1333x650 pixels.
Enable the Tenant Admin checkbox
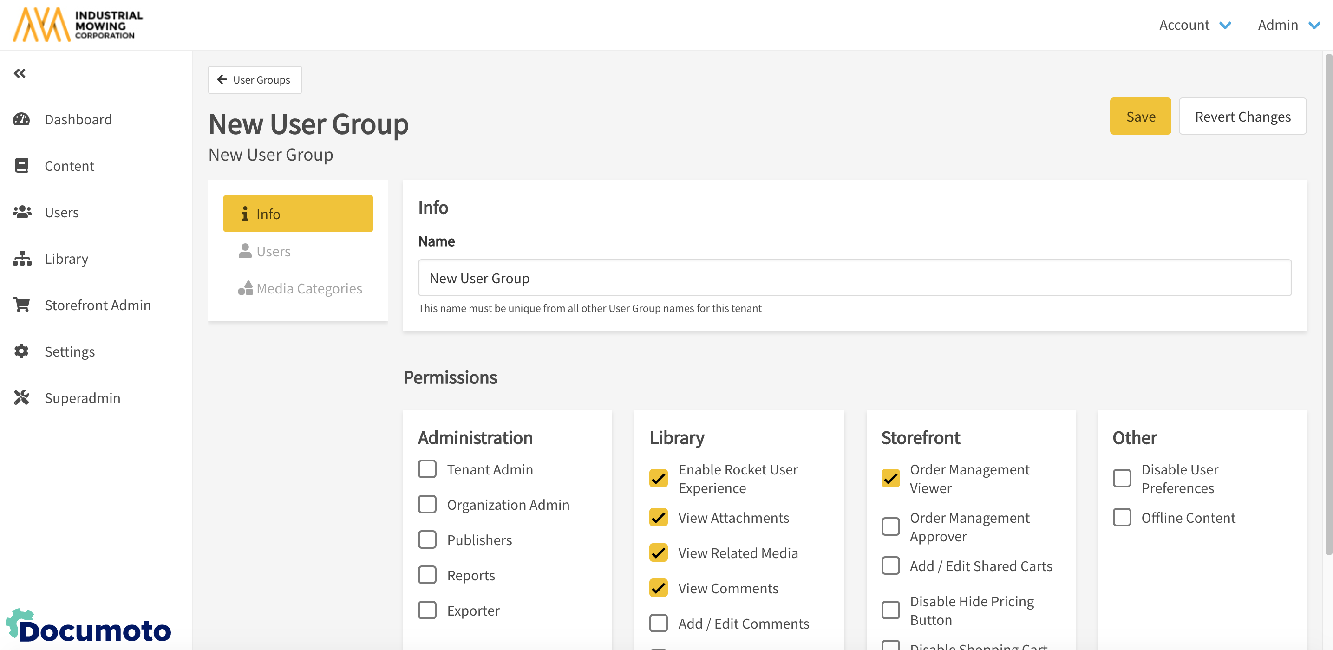pyautogui.click(x=427, y=469)
